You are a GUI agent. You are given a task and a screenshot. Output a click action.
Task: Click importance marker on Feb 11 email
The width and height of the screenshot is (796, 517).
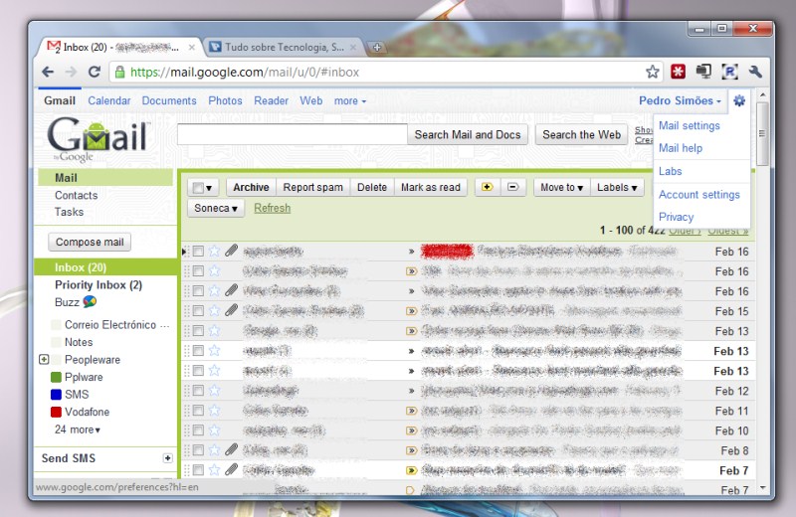(x=411, y=411)
